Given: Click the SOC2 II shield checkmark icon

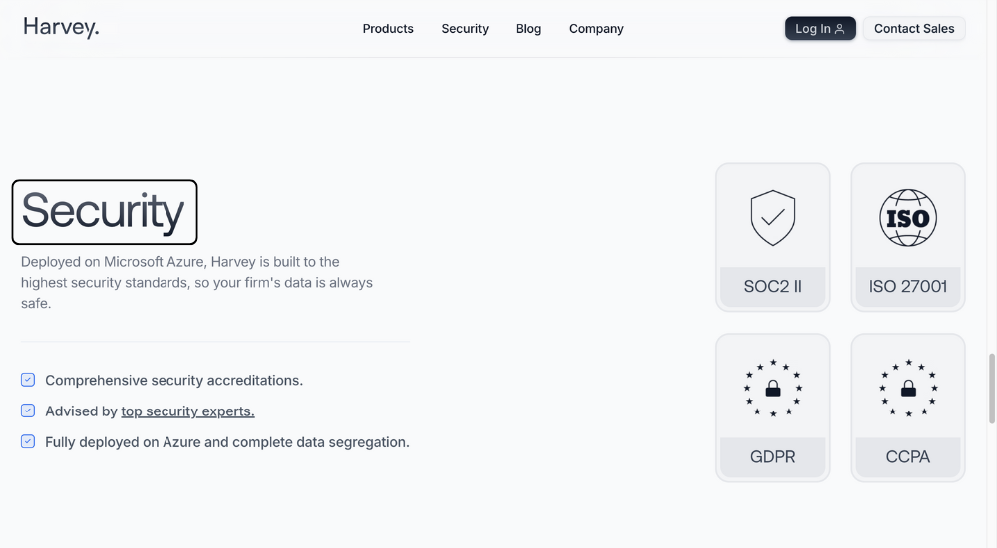Looking at the screenshot, I should point(772,218).
